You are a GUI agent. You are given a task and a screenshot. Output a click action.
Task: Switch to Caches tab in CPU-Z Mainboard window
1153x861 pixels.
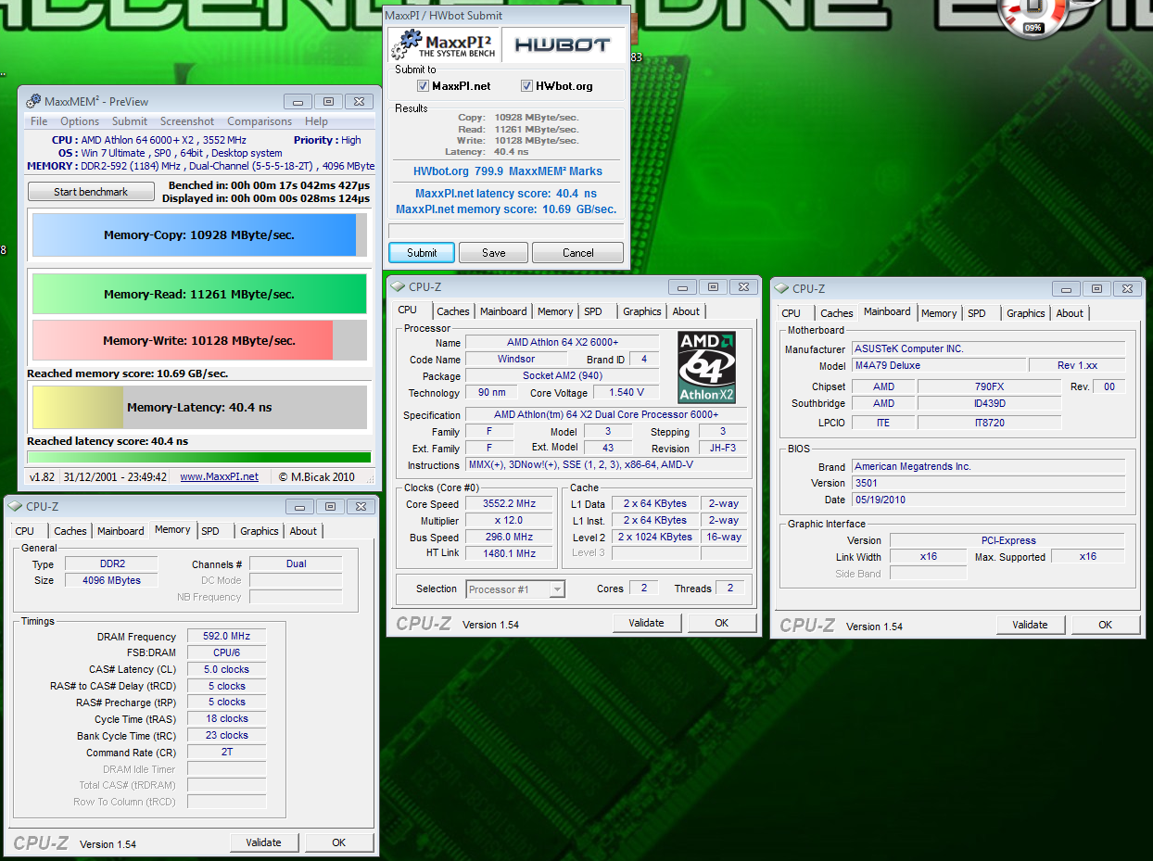click(x=837, y=313)
